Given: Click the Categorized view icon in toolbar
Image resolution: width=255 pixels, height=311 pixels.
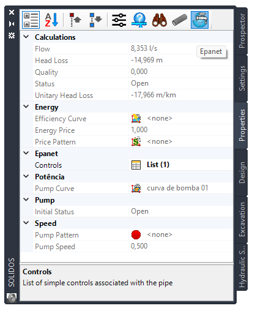Looking at the screenshot, I should click(31, 20).
